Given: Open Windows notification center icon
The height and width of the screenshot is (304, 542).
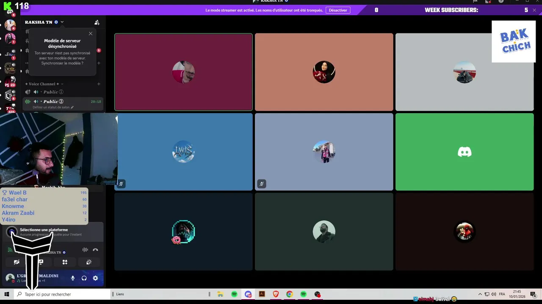Looking at the screenshot, I should (x=533, y=294).
